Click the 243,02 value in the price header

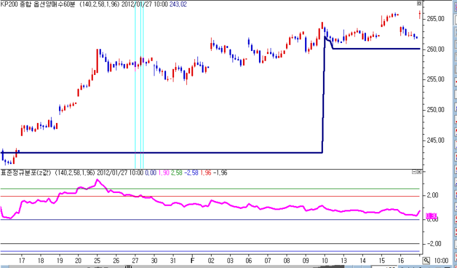pyautogui.click(x=178, y=4)
